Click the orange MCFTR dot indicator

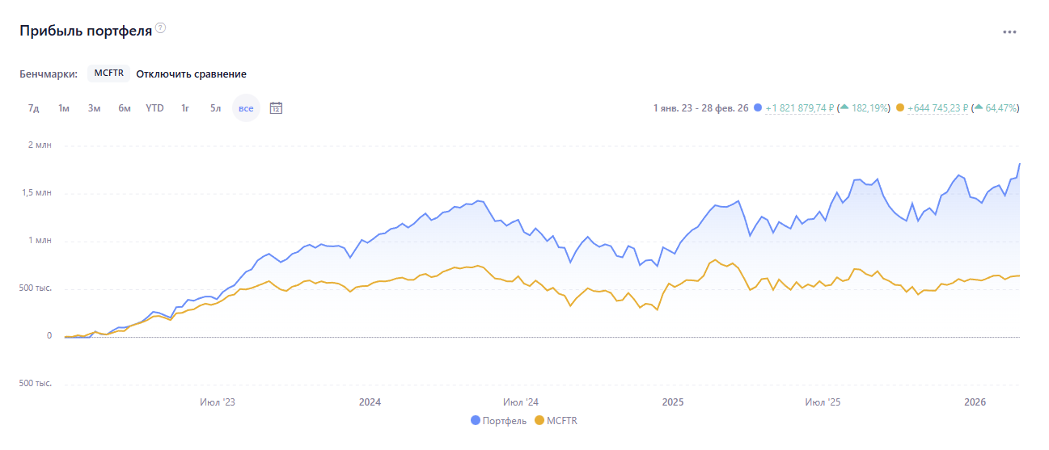900,107
